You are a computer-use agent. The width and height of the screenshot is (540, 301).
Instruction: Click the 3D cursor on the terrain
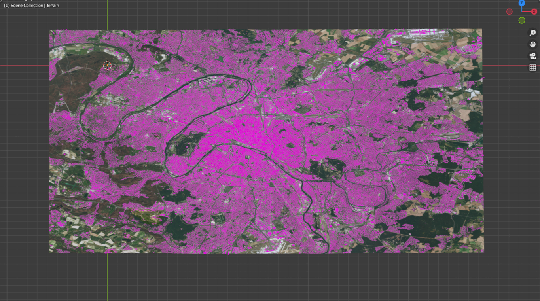tap(107, 66)
